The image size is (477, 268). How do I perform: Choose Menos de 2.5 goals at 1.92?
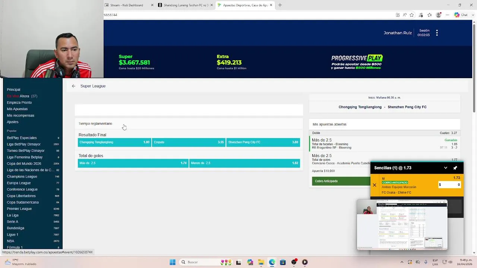pyautogui.click(x=244, y=163)
